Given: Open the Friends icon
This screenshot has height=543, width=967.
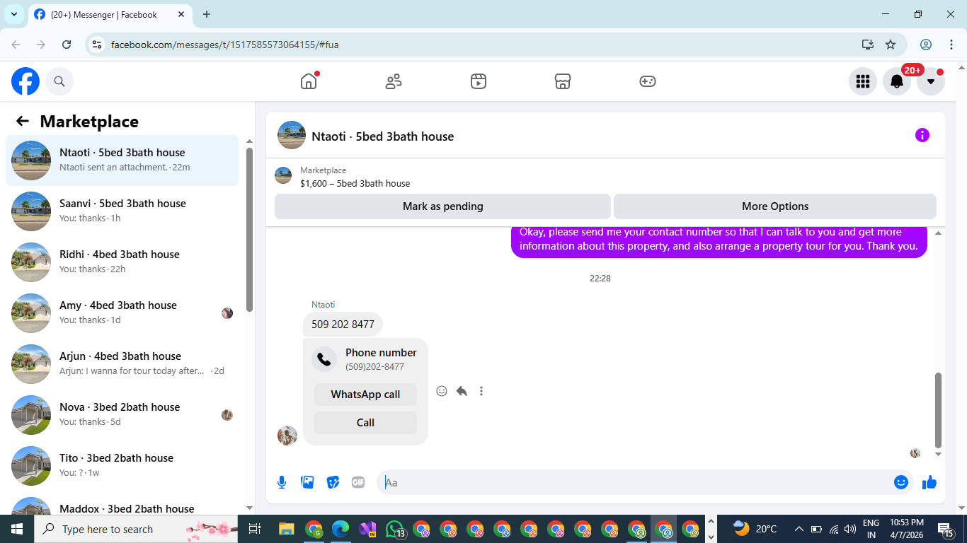Looking at the screenshot, I should click(394, 81).
